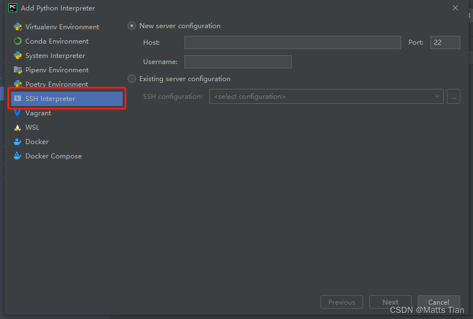Select New server configuration radio button
Image resolution: width=473 pixels, height=319 pixels.
(132, 26)
